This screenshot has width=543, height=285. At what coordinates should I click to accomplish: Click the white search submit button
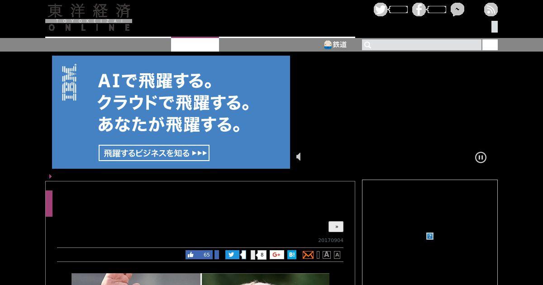(x=490, y=45)
